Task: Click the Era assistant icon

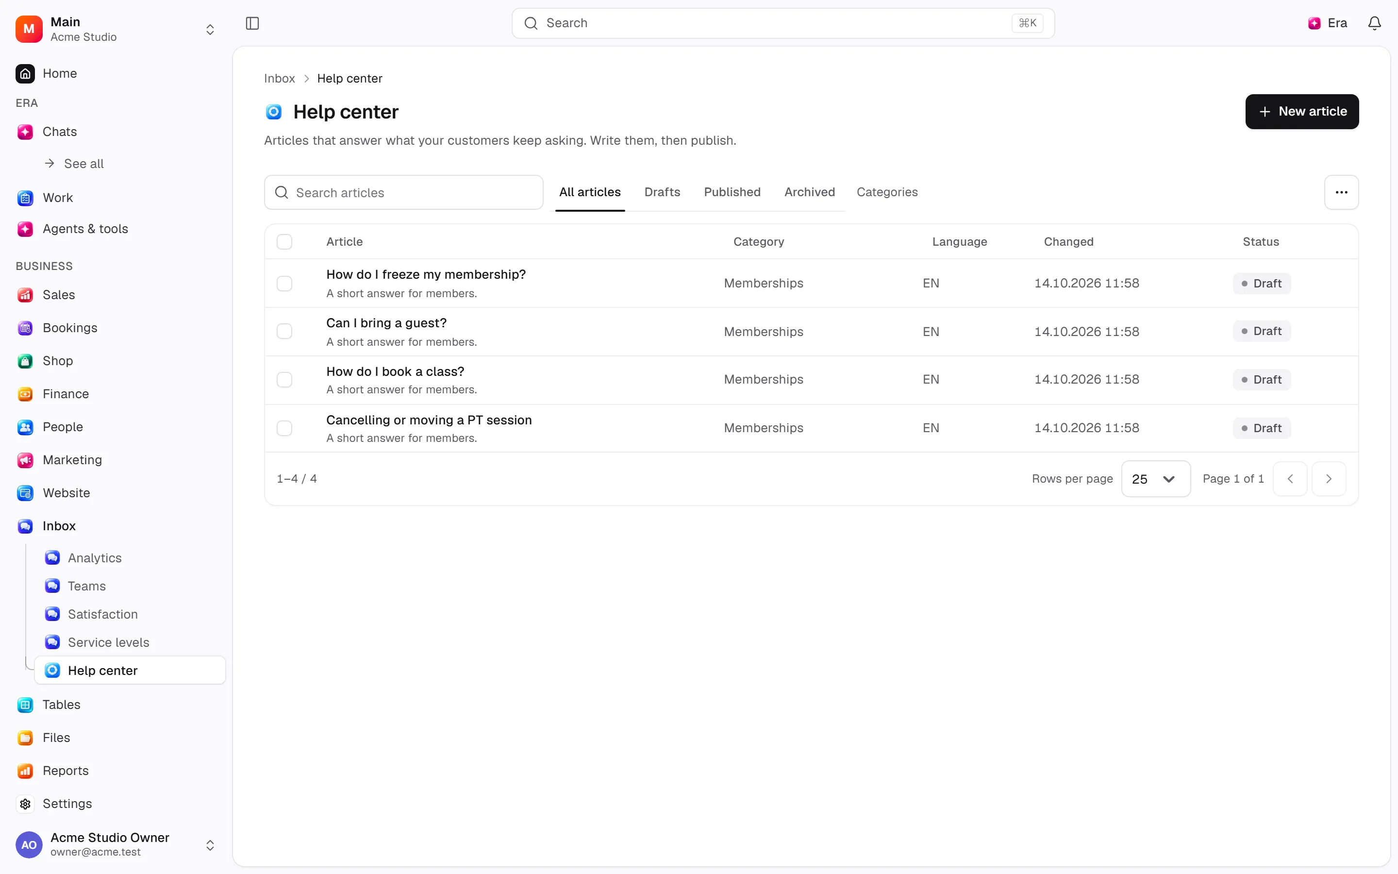Action: (1314, 23)
